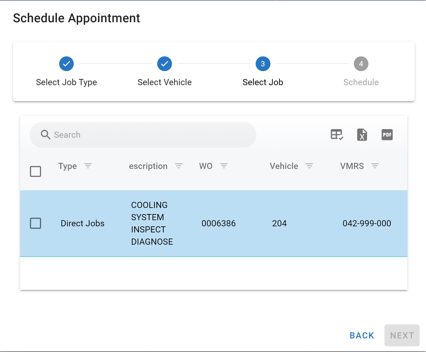Click the Vehicle column header
The width and height of the screenshot is (426, 352).
pos(284,166)
